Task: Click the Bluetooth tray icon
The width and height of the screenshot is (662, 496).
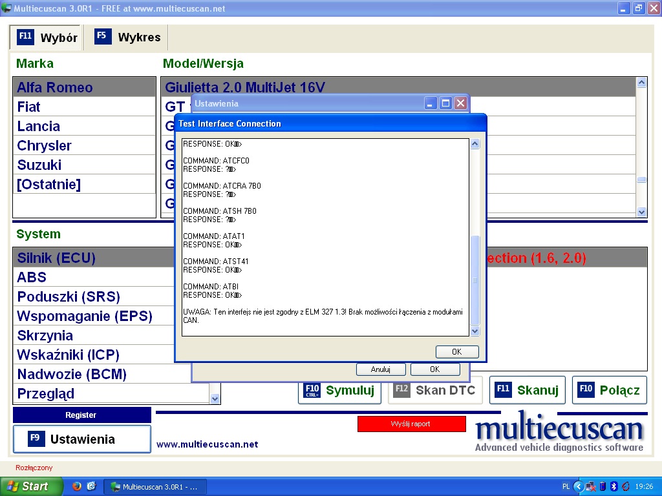Action: pos(614,487)
